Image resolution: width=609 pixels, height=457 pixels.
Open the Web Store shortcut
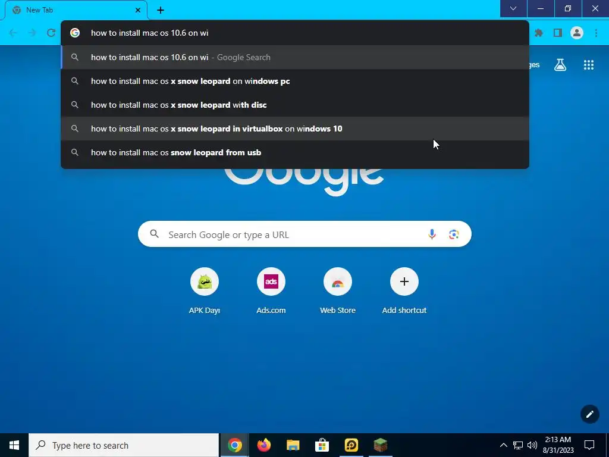click(338, 290)
